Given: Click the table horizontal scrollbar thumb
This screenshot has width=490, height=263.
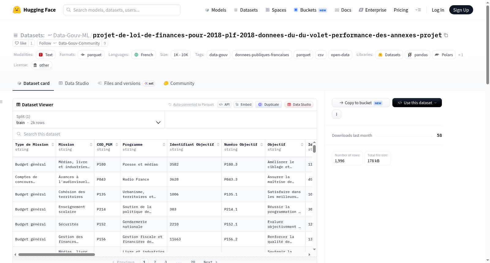Looking at the screenshot, I should point(56,254).
